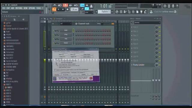Open the mixer input (none) dropdown

(x=147, y=23)
